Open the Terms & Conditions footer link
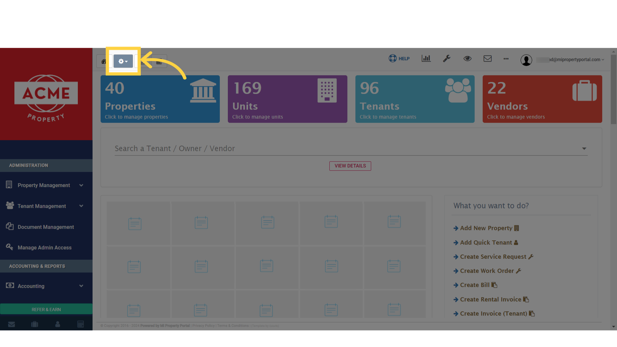617x347 pixels. (x=233, y=326)
